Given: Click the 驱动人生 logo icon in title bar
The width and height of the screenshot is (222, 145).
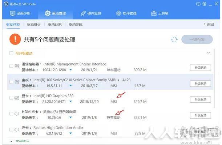Looking at the screenshot, I should tap(6, 4).
